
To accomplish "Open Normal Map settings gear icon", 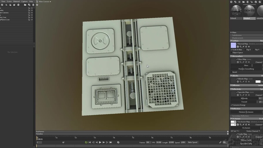I will coord(238,47).
